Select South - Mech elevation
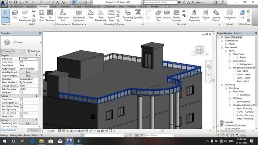The width and height of the screenshot is (258, 145). coord(243,78)
